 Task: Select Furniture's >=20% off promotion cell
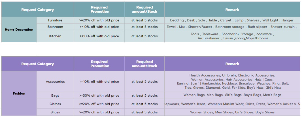tap(99, 20)
